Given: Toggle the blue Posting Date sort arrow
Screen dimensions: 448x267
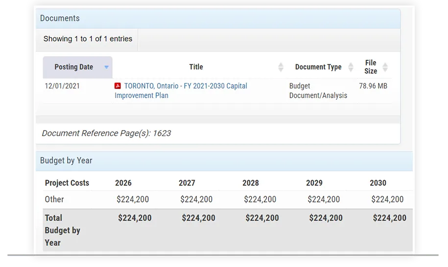Looking at the screenshot, I should pos(107,67).
